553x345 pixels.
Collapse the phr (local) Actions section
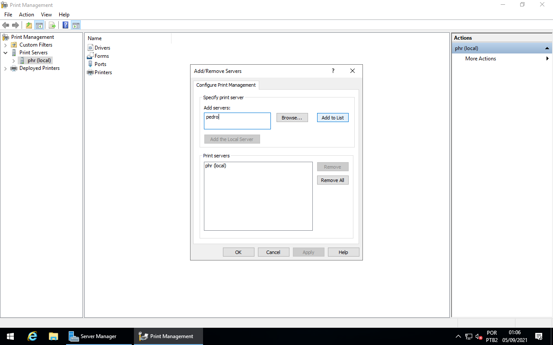tap(547, 48)
